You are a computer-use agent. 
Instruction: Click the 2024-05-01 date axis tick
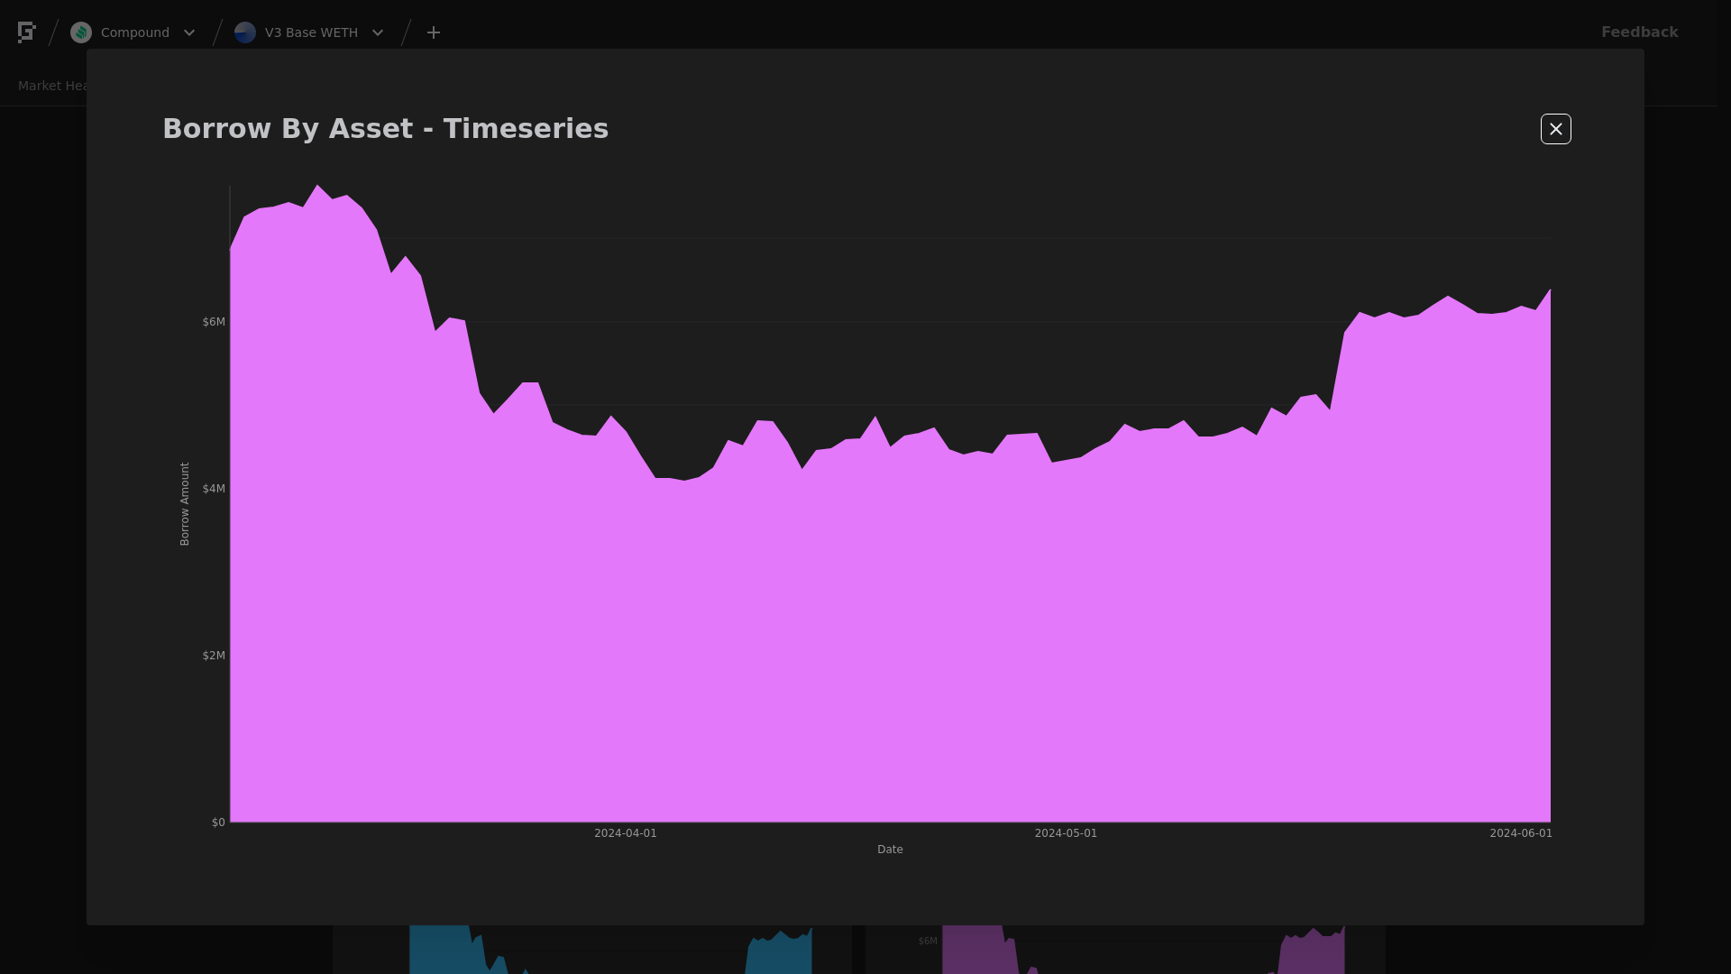(x=1066, y=833)
